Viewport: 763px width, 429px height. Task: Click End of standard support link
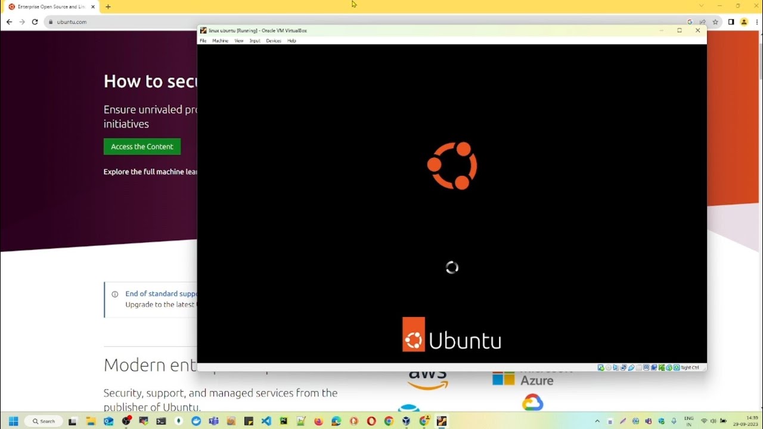pos(161,294)
